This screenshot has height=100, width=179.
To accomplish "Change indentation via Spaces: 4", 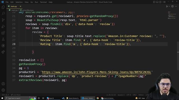I will pyautogui.click(x=121, y=95).
